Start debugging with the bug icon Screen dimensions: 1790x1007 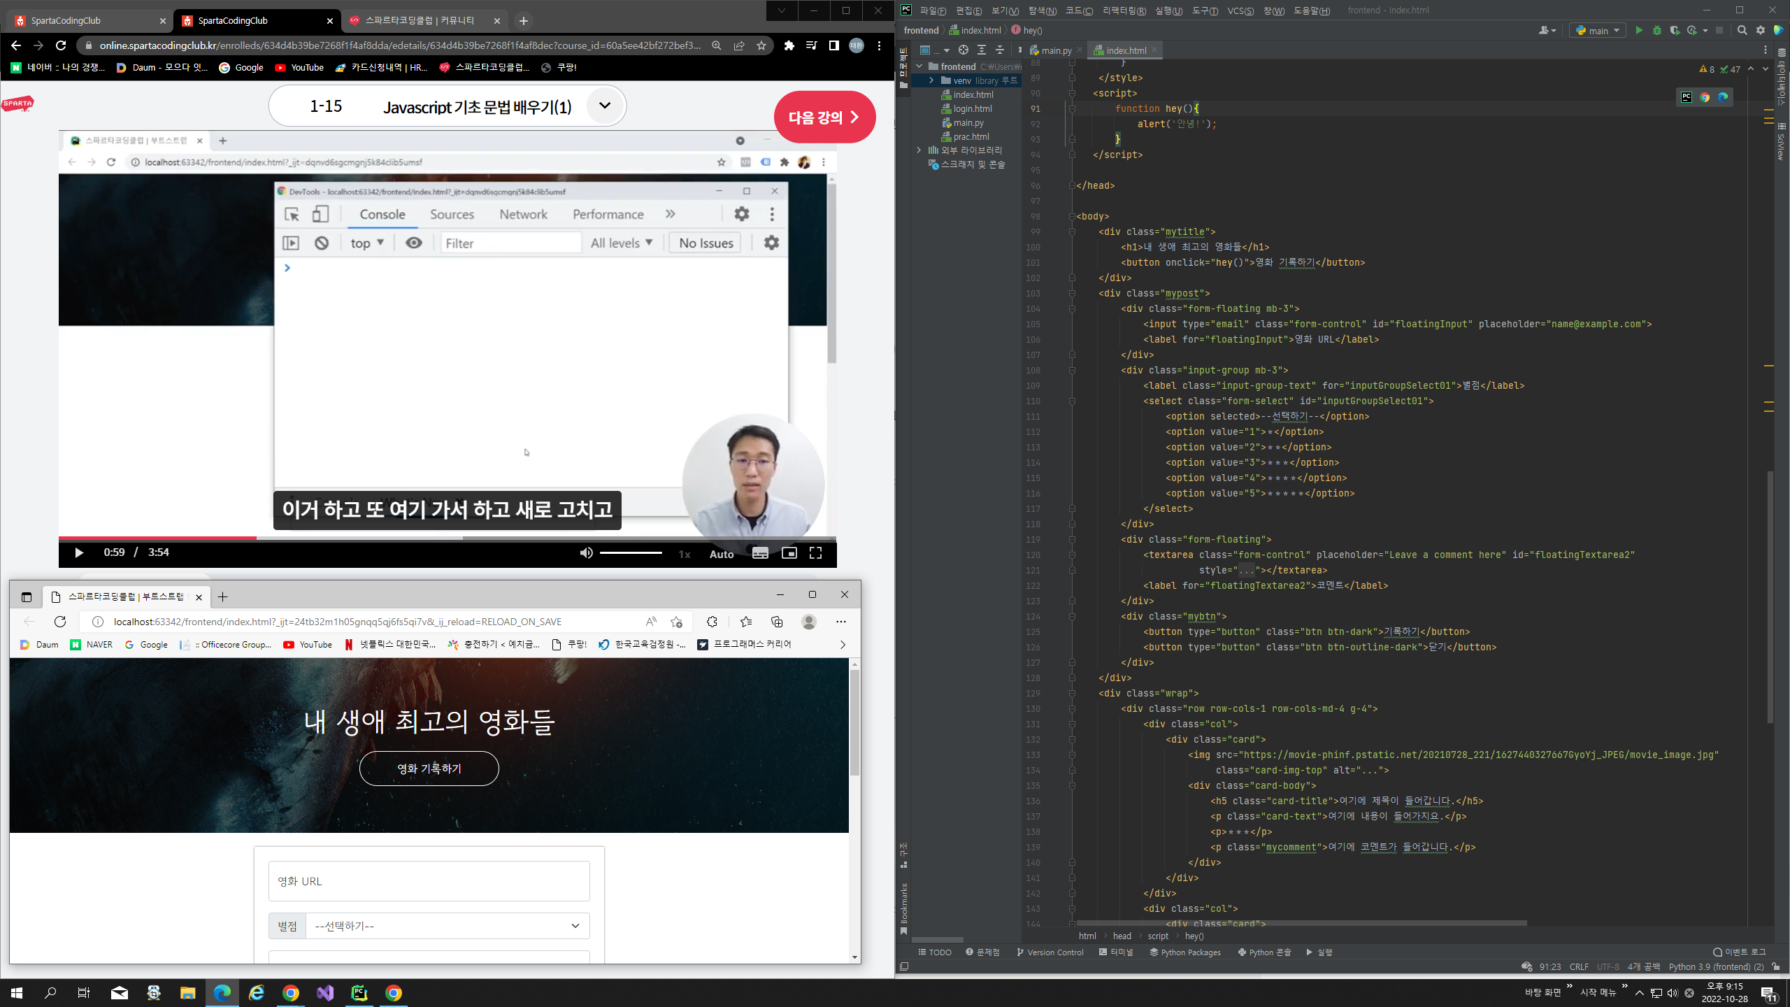click(1656, 30)
